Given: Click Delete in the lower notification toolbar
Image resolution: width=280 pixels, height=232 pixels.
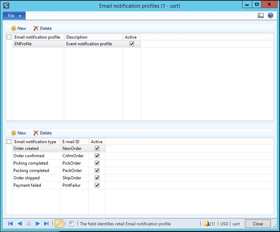Looking at the screenshot, I should tap(42, 133).
